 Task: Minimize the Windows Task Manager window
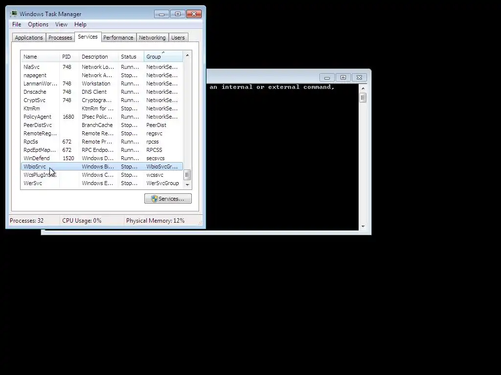pyautogui.click(x=161, y=14)
